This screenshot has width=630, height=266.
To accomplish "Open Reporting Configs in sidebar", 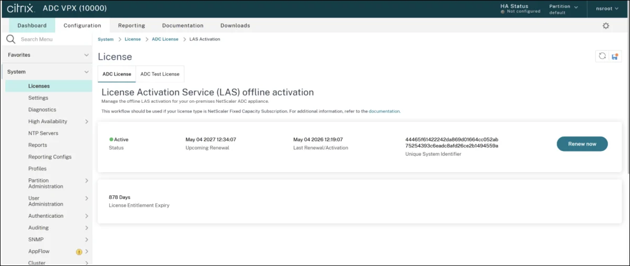I will pos(50,157).
